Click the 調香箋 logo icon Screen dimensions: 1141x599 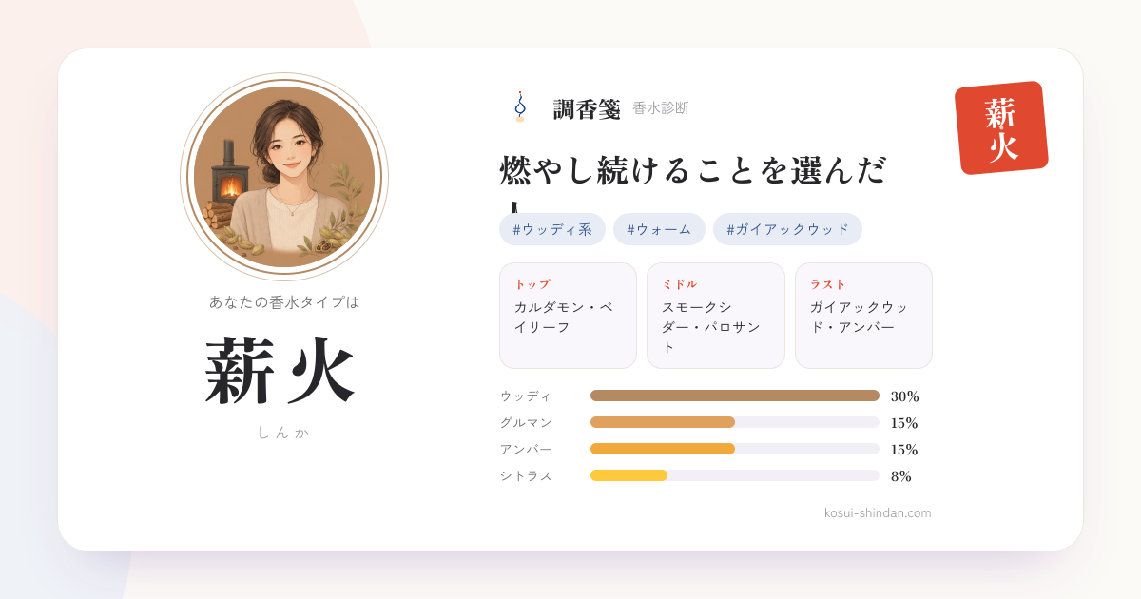click(x=520, y=107)
